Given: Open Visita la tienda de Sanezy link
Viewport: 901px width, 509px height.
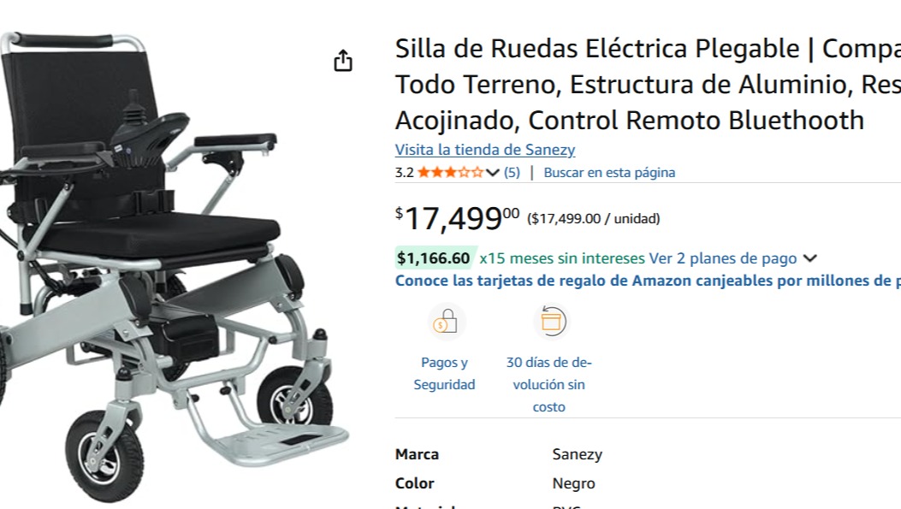Looking at the screenshot, I should point(485,150).
